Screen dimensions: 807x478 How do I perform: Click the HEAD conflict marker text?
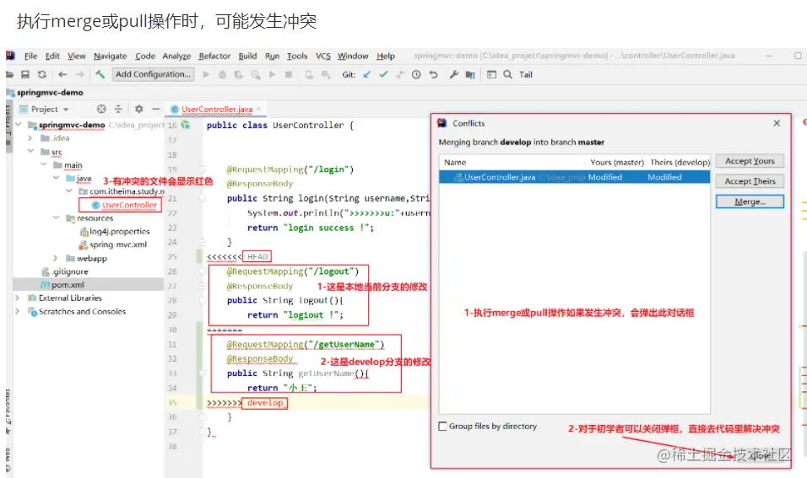pos(257,256)
